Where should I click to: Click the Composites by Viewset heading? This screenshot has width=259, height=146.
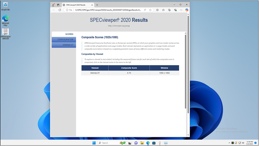(x=92, y=54)
